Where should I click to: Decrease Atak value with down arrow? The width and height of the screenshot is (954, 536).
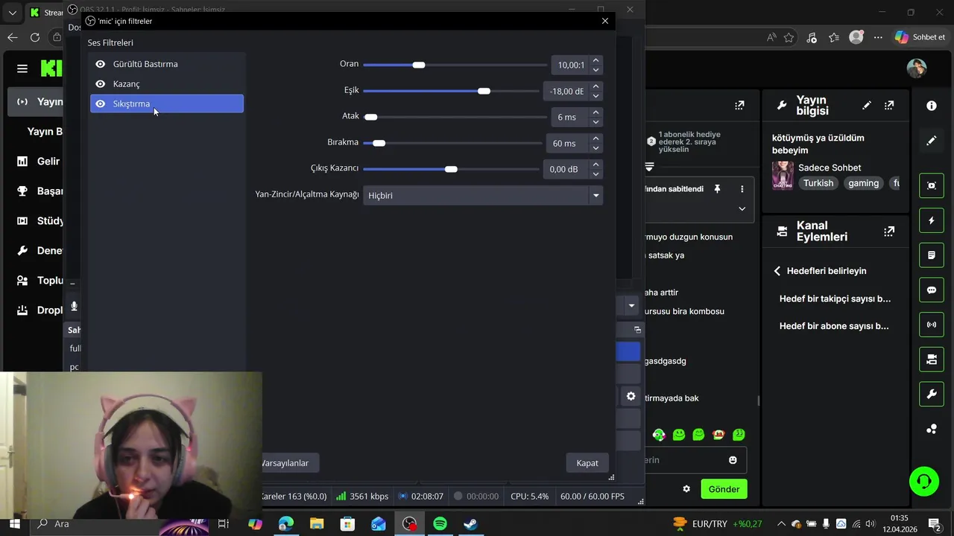pyautogui.click(x=596, y=122)
